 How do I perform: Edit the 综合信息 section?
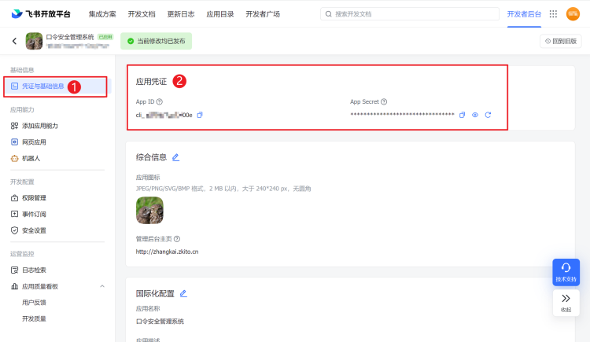click(x=175, y=157)
